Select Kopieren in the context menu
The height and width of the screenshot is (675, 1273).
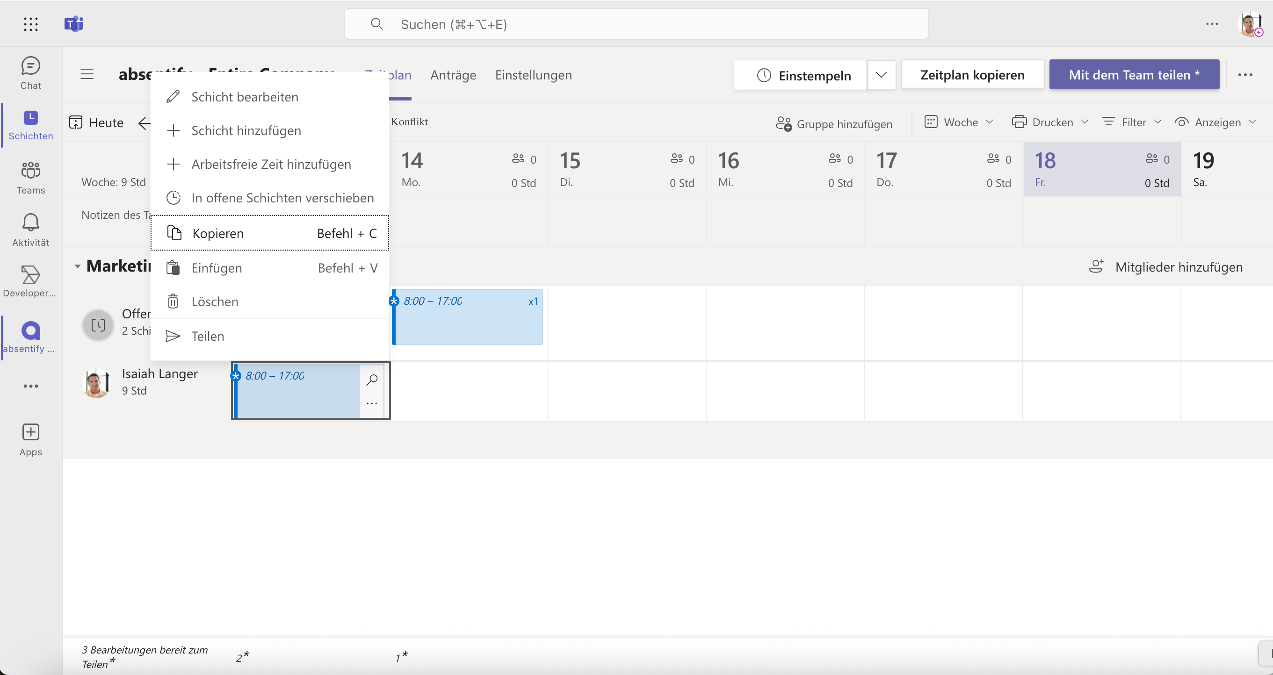point(270,233)
